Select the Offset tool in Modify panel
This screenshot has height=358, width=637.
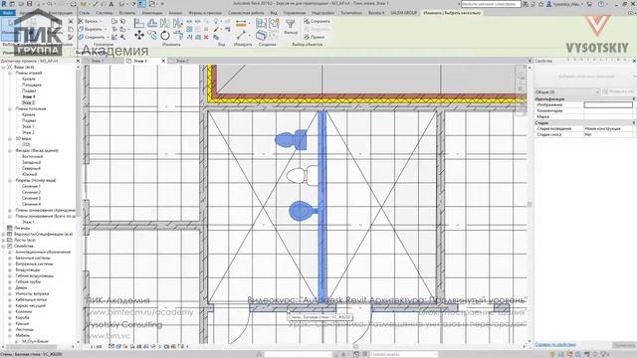[152, 24]
